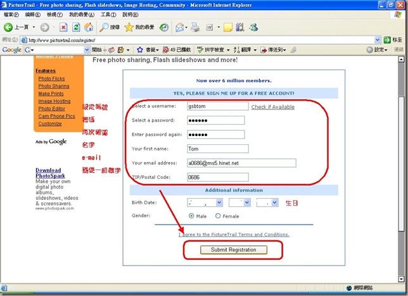The height and width of the screenshot is (296, 408).
Task: Click the yellow note icon in the toolbar
Action: coord(227,27)
